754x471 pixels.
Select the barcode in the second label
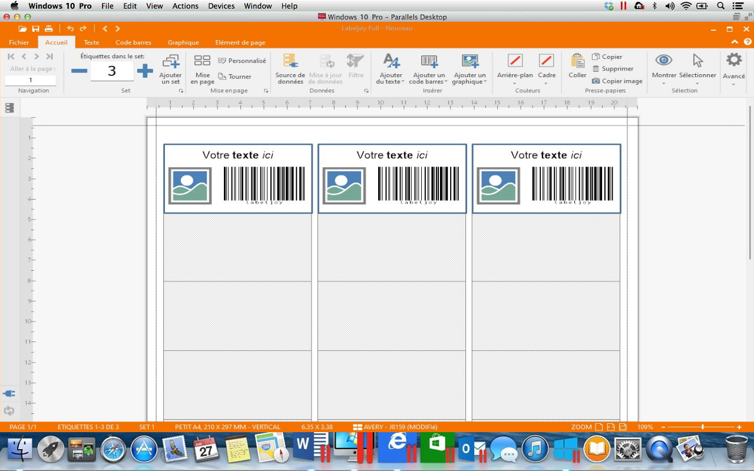point(419,185)
